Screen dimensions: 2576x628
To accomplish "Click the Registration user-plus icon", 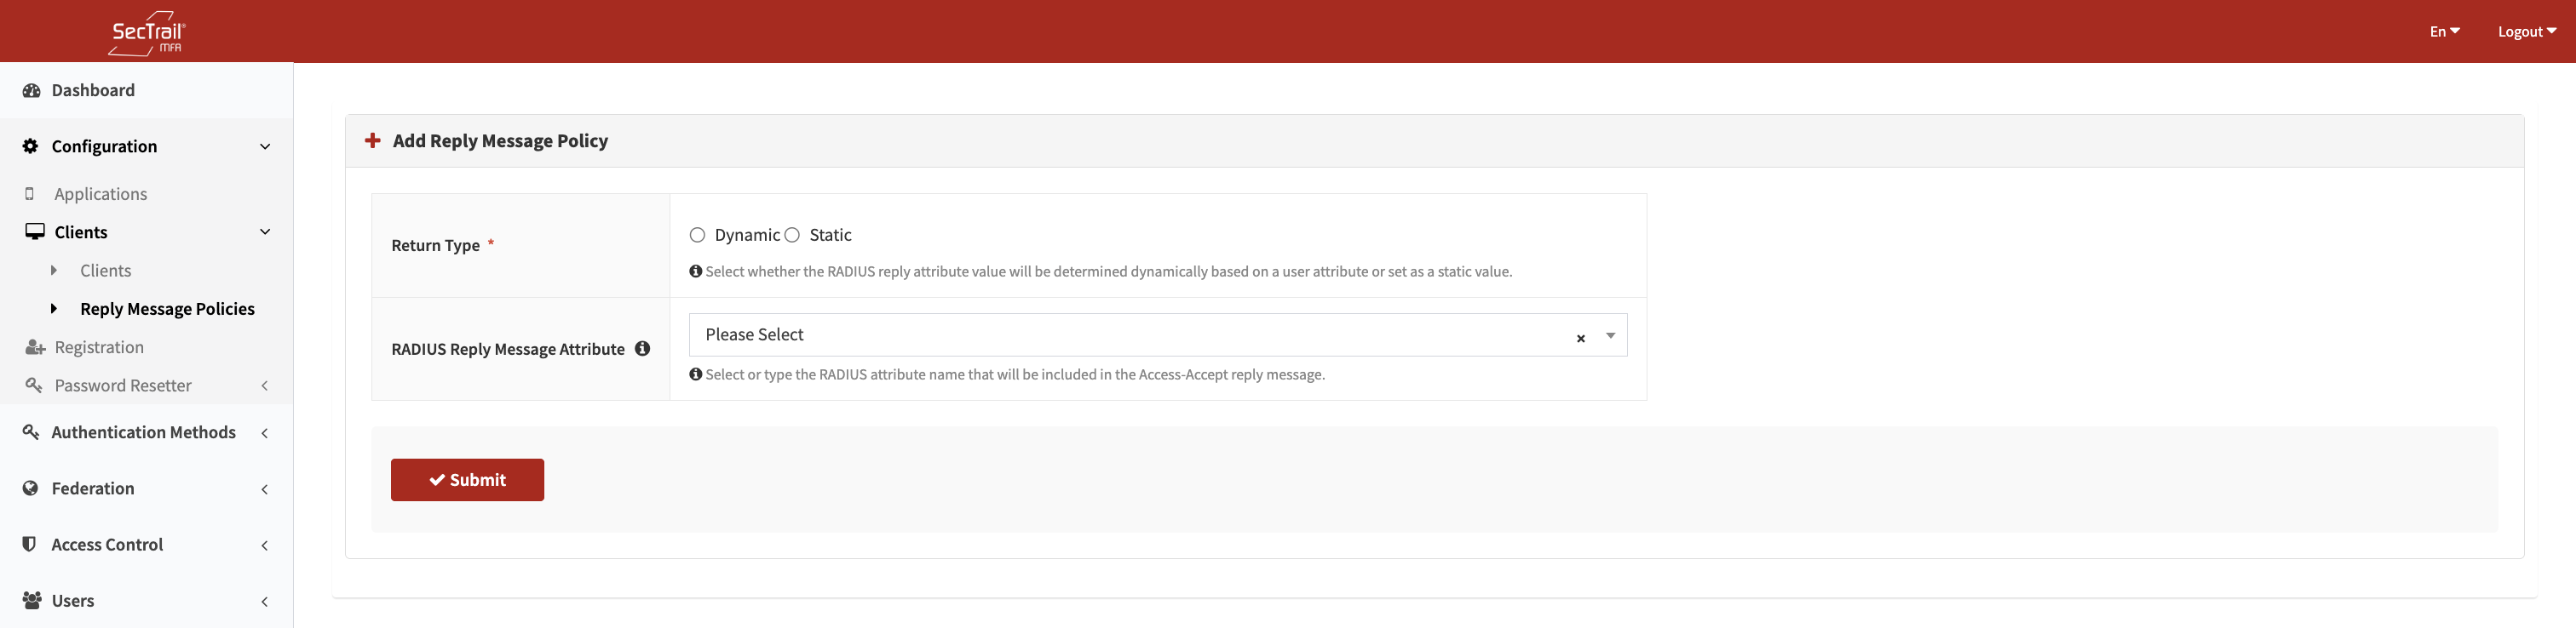I will [35, 347].
